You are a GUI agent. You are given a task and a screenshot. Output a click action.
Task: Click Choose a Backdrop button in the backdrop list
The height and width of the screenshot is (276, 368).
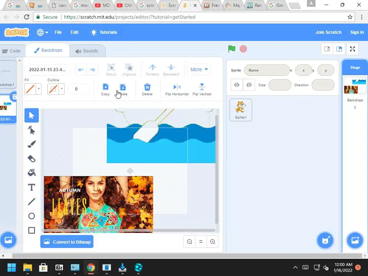click(x=8, y=240)
